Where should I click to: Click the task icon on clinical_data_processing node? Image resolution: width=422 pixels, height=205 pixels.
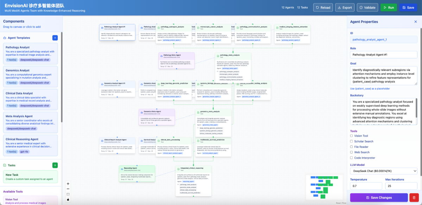tap(159, 140)
